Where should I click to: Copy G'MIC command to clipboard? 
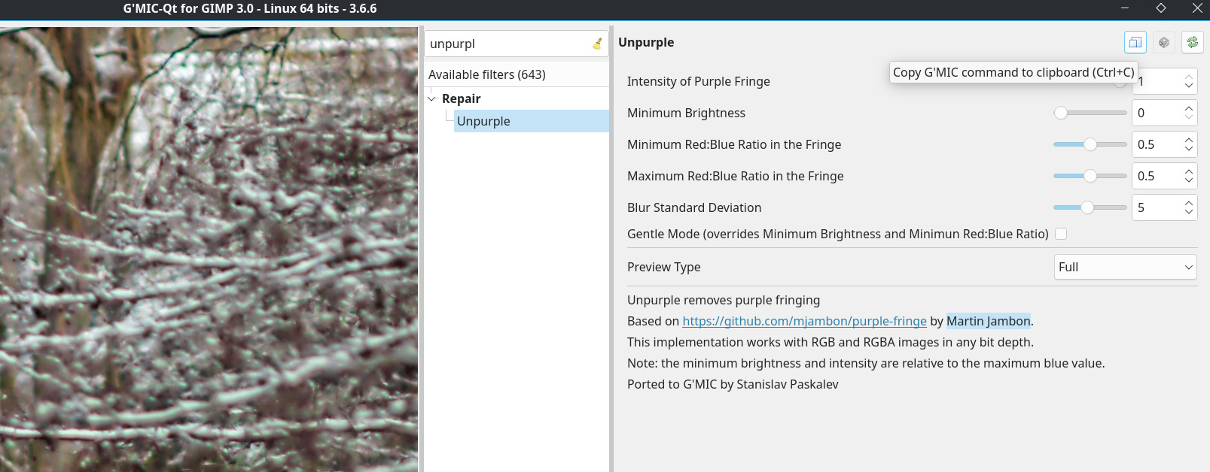pyautogui.click(x=1135, y=43)
